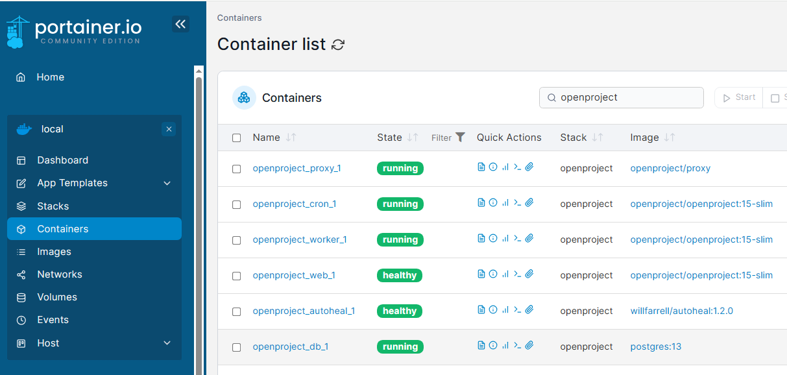Screen dimensions: 787x375
Task: Expand the Host menu chevron
Action: pyautogui.click(x=167, y=343)
